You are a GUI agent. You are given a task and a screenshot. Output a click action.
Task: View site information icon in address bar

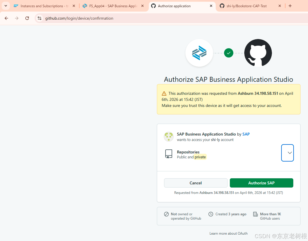40,18
